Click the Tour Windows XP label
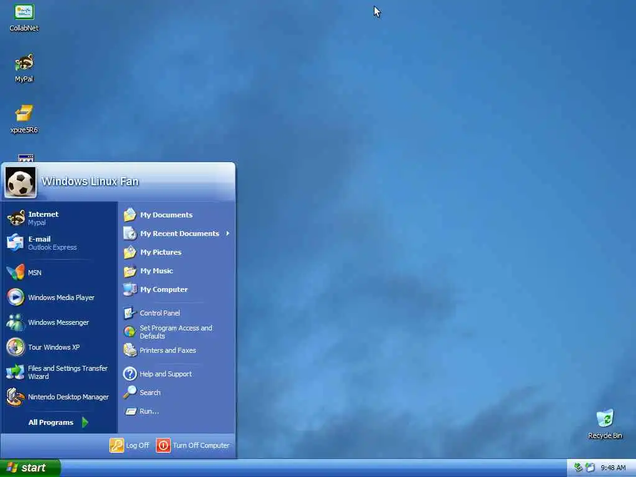 click(x=54, y=347)
